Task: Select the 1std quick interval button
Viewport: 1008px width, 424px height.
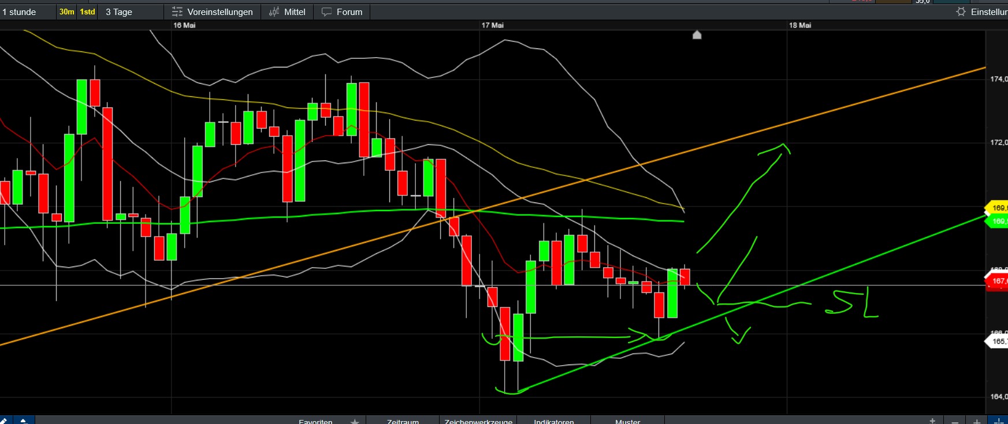Action: coord(87,12)
